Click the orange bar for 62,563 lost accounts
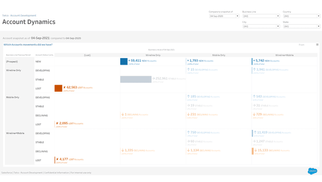The image size is (322, 182). 58,88
